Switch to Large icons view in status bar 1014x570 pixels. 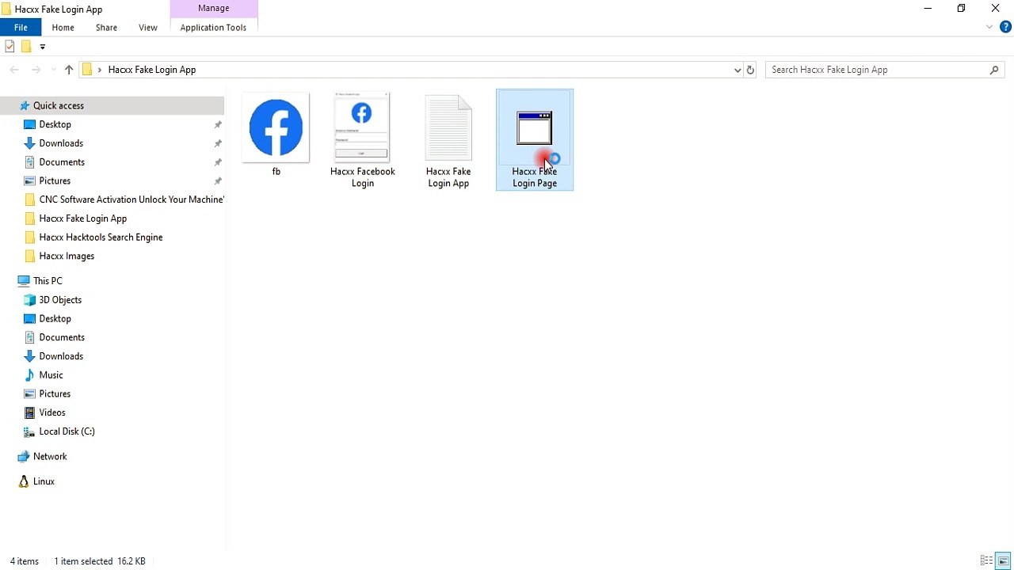[x=1003, y=561]
